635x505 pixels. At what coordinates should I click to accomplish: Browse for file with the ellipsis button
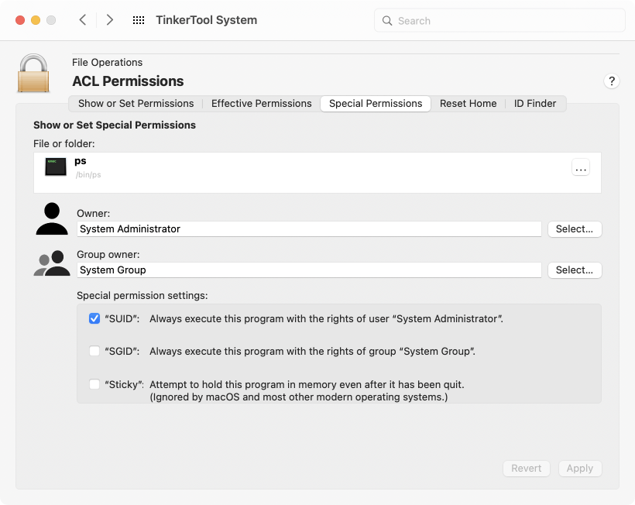(x=581, y=167)
